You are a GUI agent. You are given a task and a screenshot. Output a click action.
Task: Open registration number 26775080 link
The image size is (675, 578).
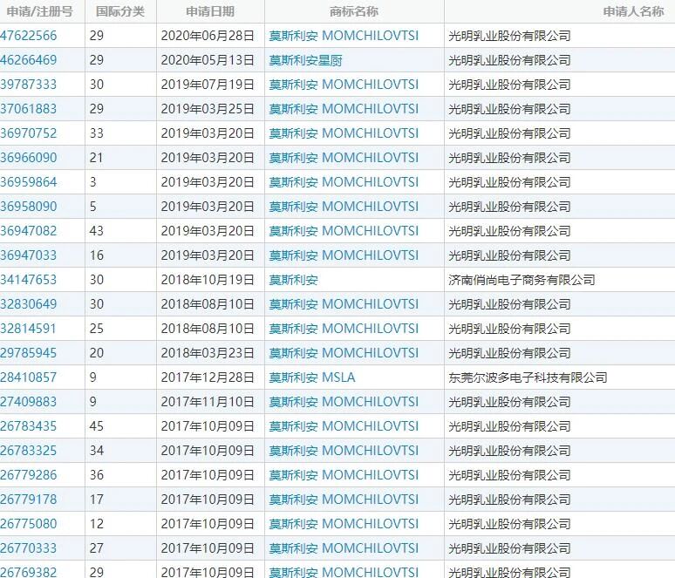pyautogui.click(x=29, y=524)
